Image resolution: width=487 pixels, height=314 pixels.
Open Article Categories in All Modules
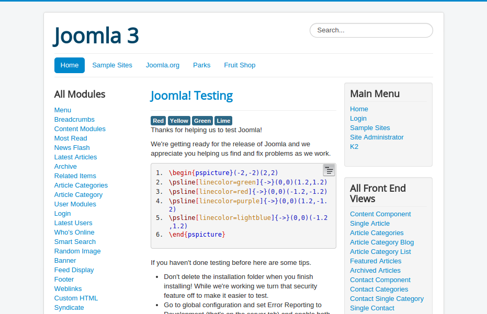(81, 185)
